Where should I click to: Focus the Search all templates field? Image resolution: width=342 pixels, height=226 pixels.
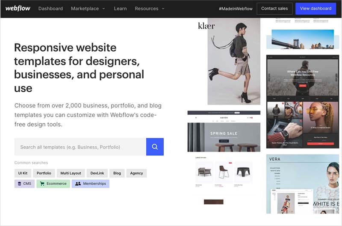(80, 147)
